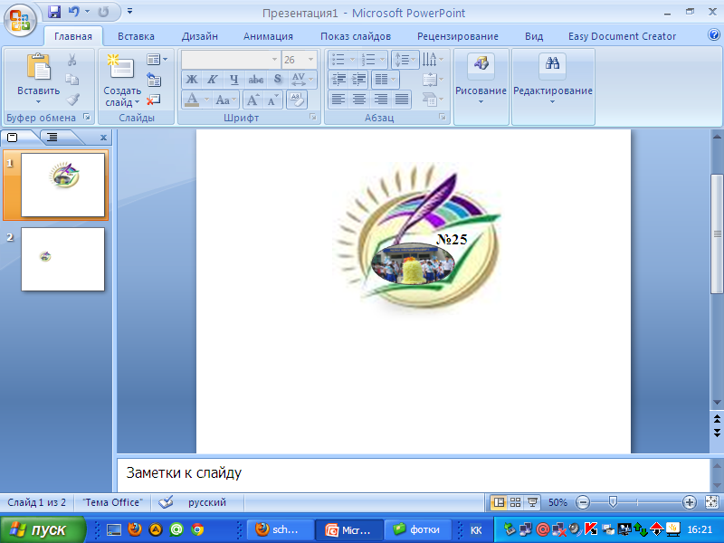Switch to the Рецензирование tab
The width and height of the screenshot is (724, 543).
458,36
